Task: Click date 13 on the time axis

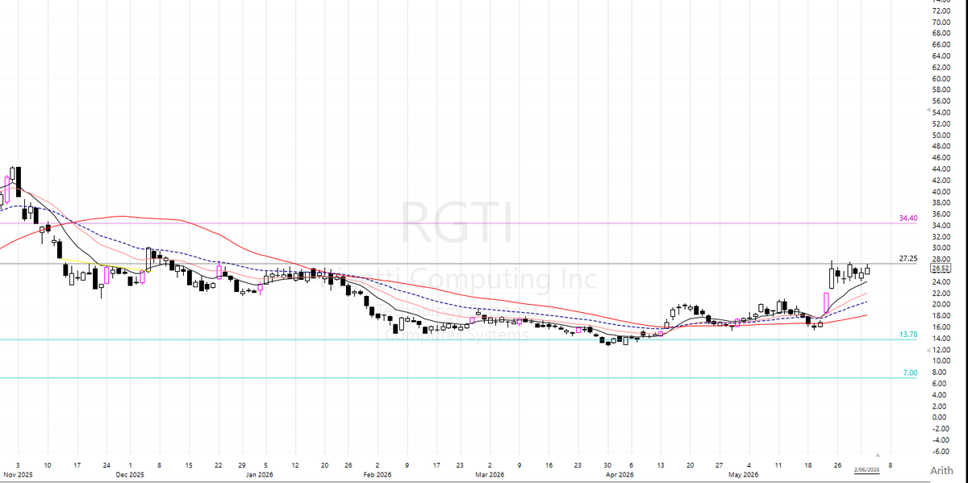Action: 661,465
